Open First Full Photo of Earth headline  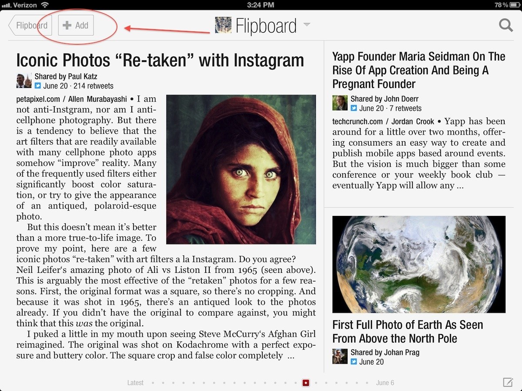(408, 331)
